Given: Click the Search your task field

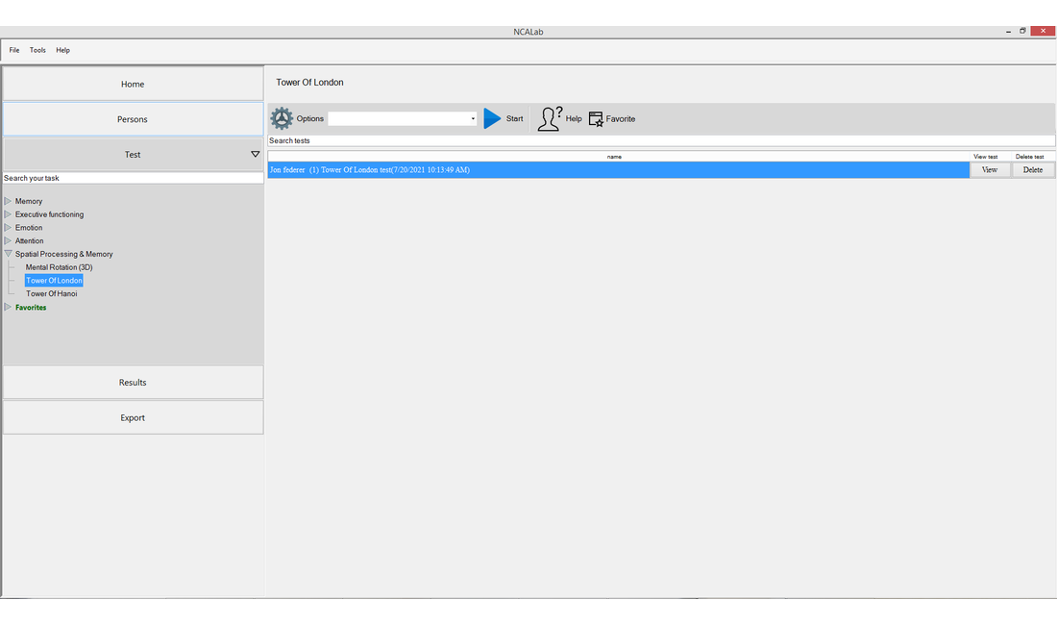Looking at the screenshot, I should (133, 178).
